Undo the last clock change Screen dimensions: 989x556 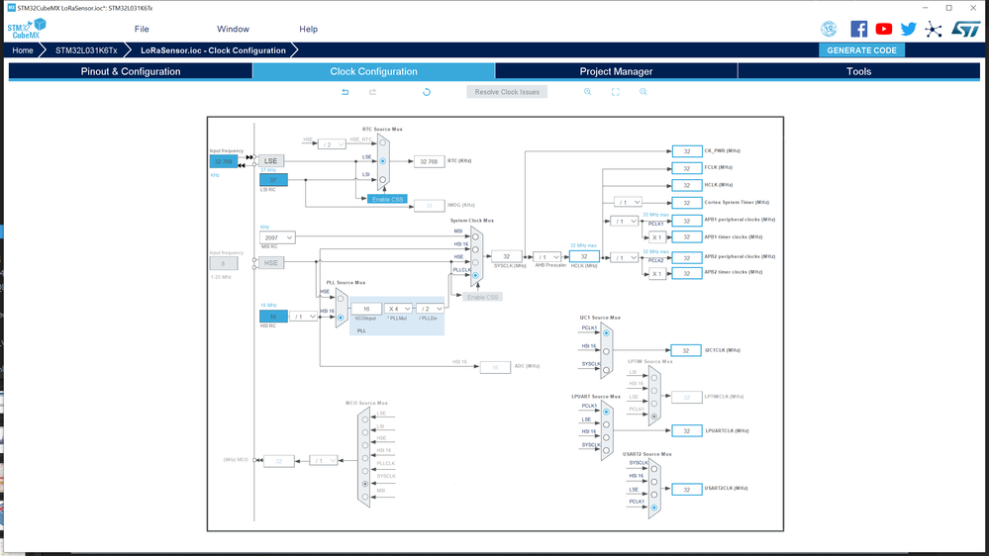[346, 92]
